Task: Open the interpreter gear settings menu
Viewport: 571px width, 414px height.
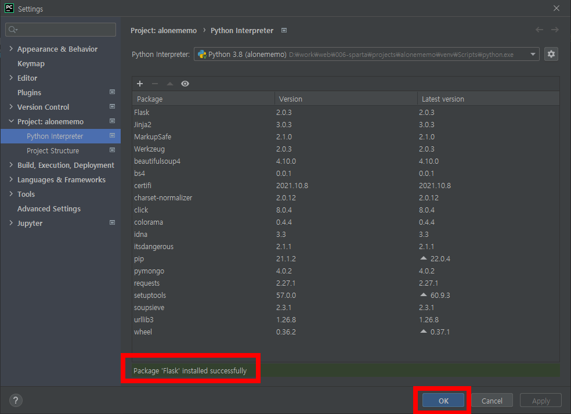Action: (551, 55)
